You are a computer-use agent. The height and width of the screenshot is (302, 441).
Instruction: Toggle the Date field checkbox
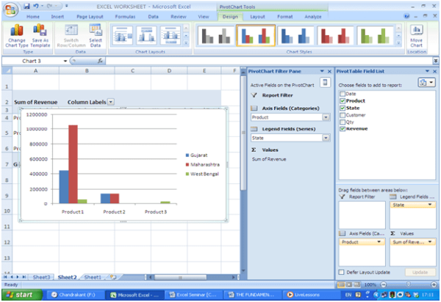pos(343,94)
